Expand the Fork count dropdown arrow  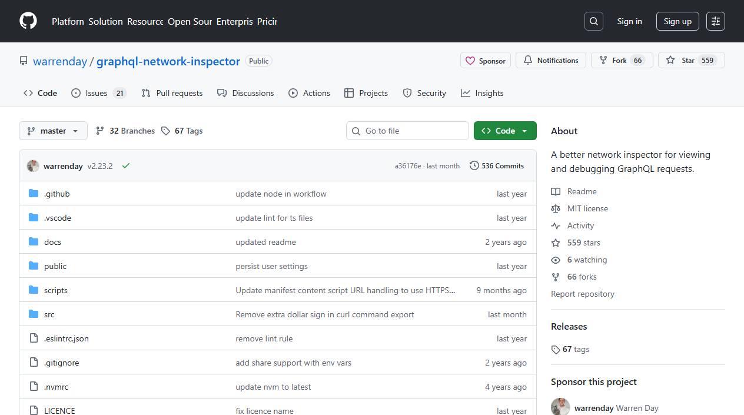(x=645, y=60)
